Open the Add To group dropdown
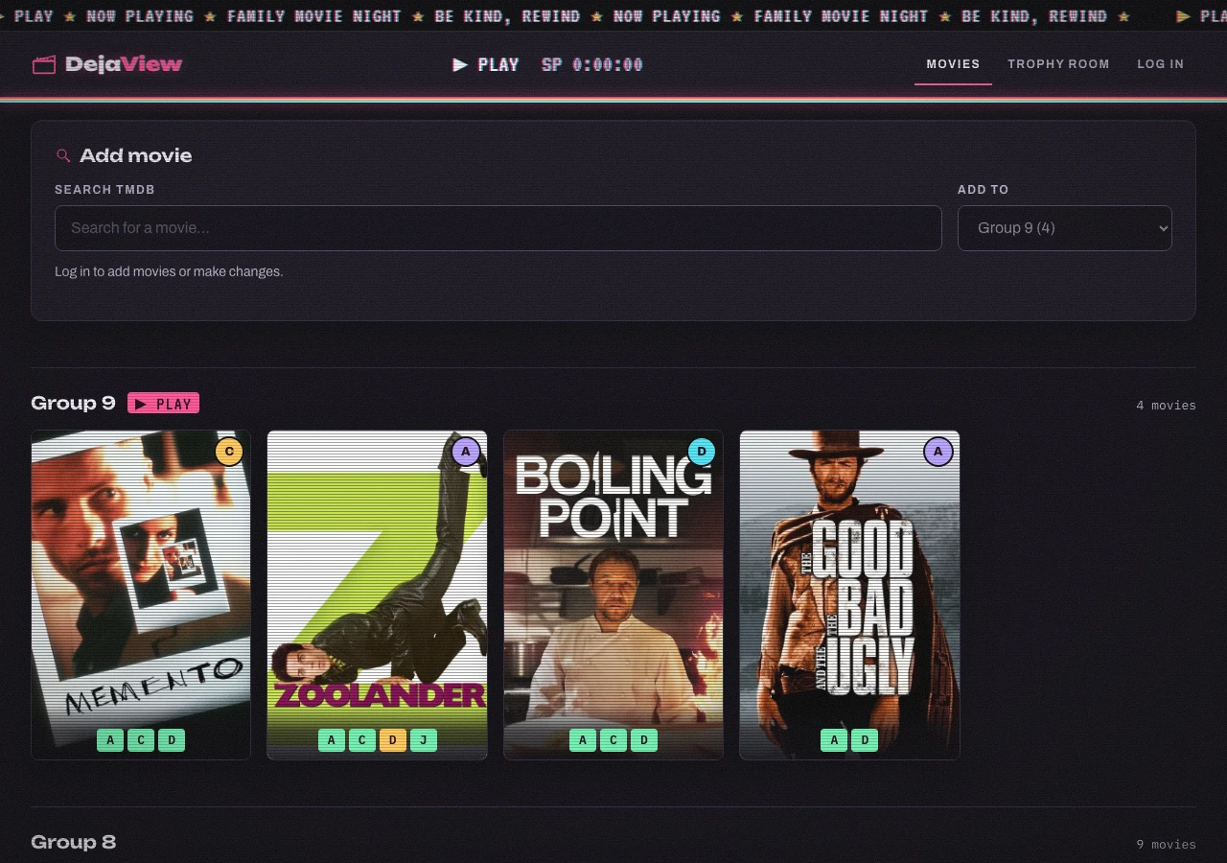This screenshot has height=863, width=1227. click(1065, 228)
